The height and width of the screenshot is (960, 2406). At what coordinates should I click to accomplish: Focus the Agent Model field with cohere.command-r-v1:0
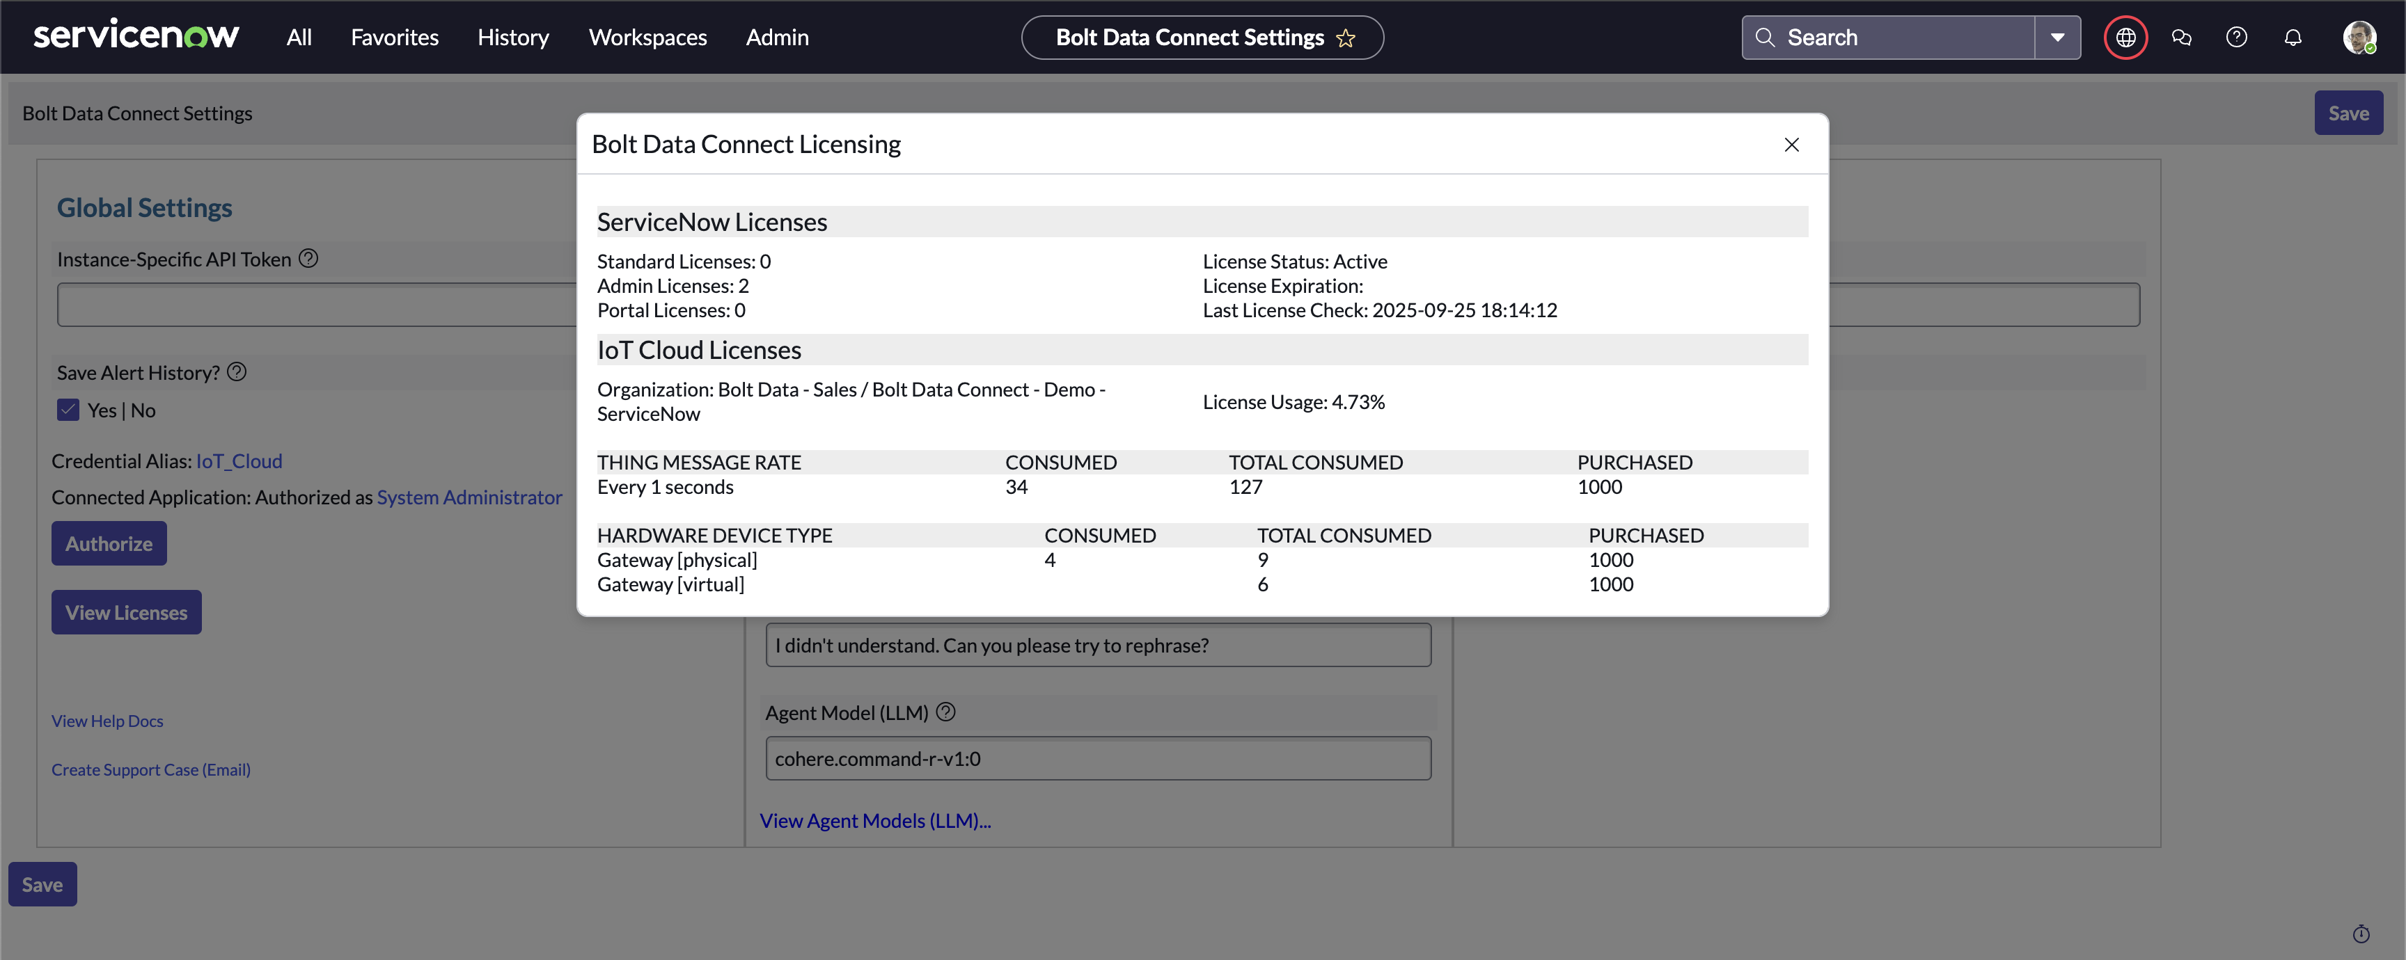click(x=1099, y=758)
